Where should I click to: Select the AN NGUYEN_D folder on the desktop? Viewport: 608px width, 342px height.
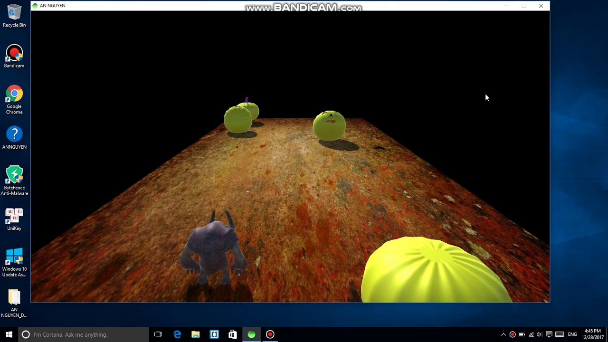point(14,303)
